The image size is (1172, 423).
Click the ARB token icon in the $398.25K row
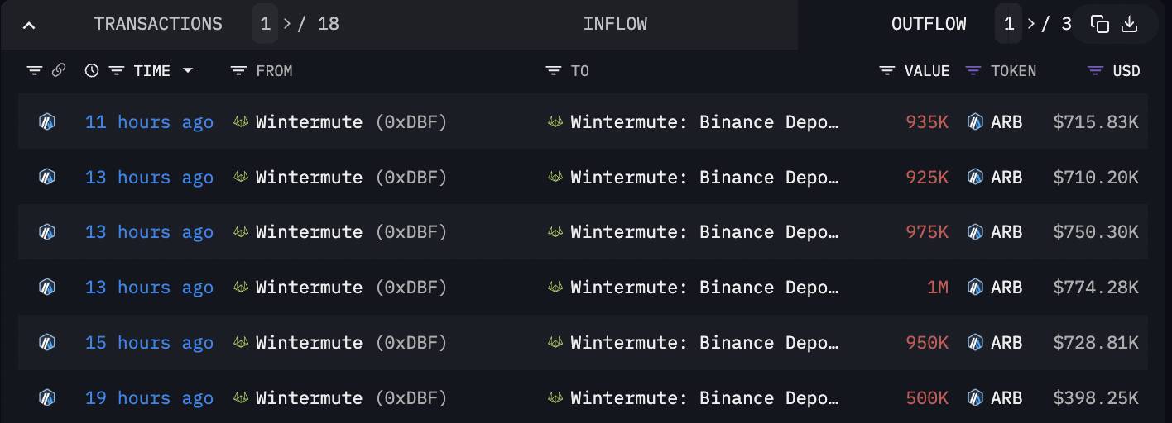click(x=976, y=397)
